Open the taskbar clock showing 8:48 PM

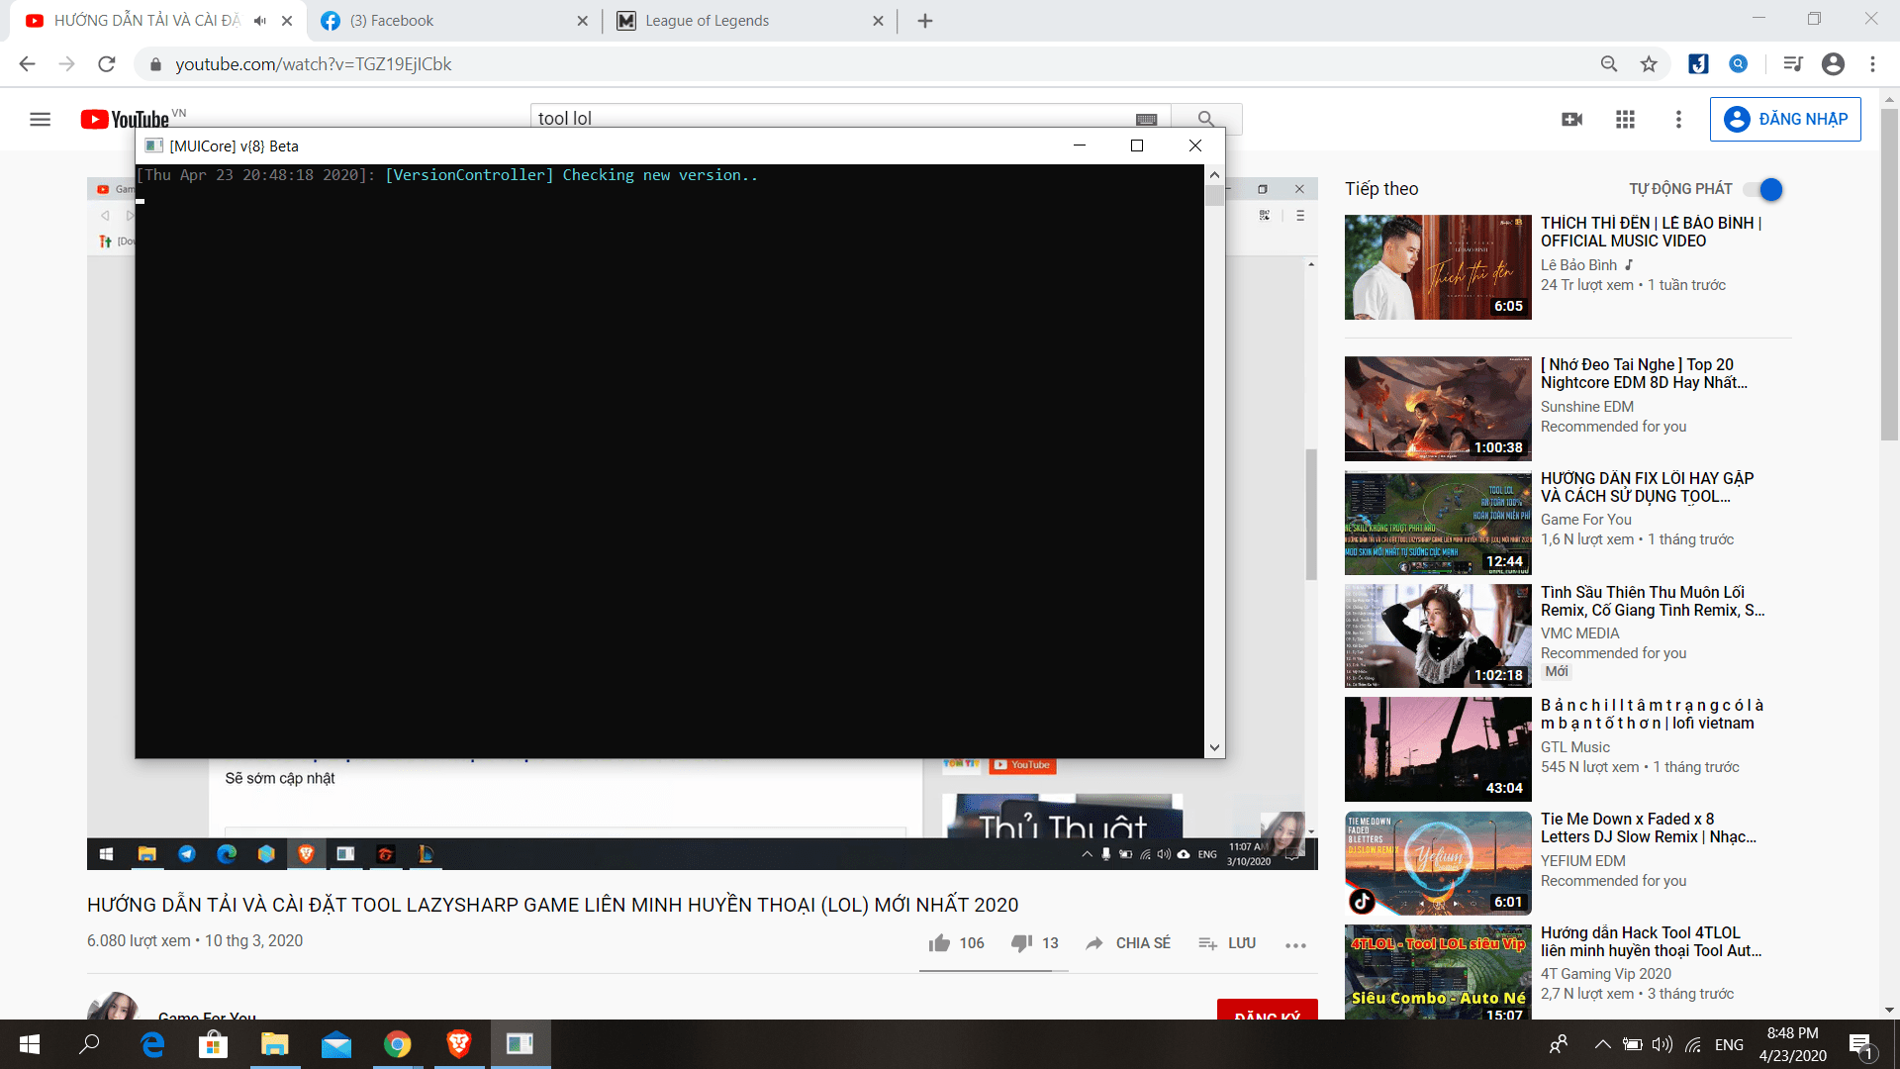point(1793,1044)
